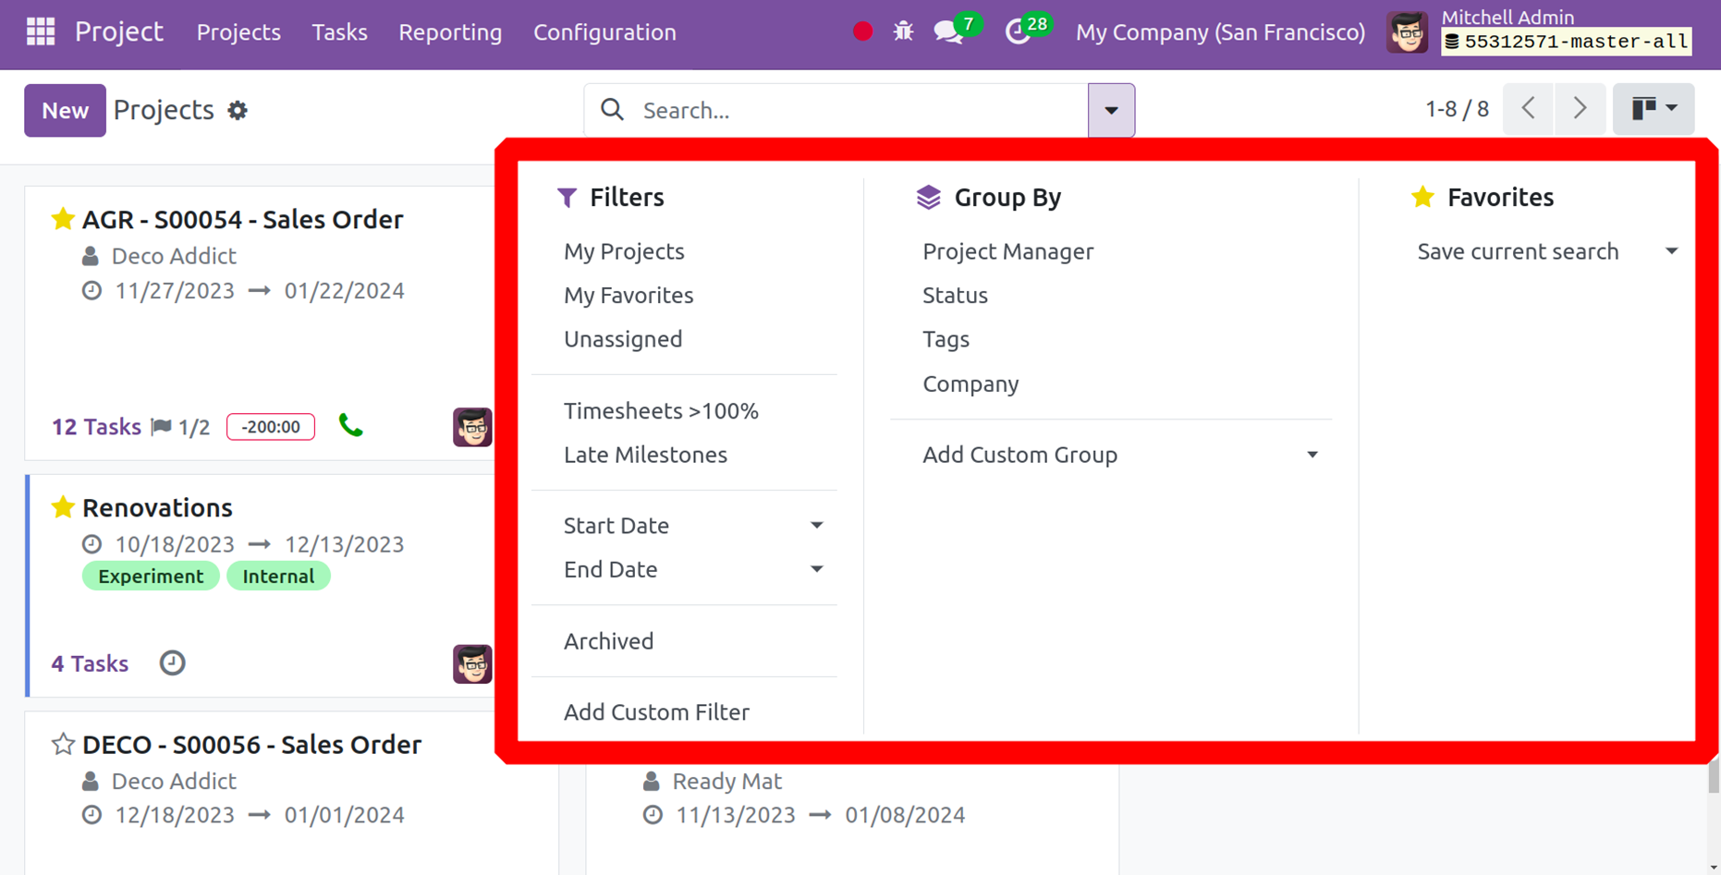
Task: Click the red recording indicator icon
Action: tap(862, 31)
